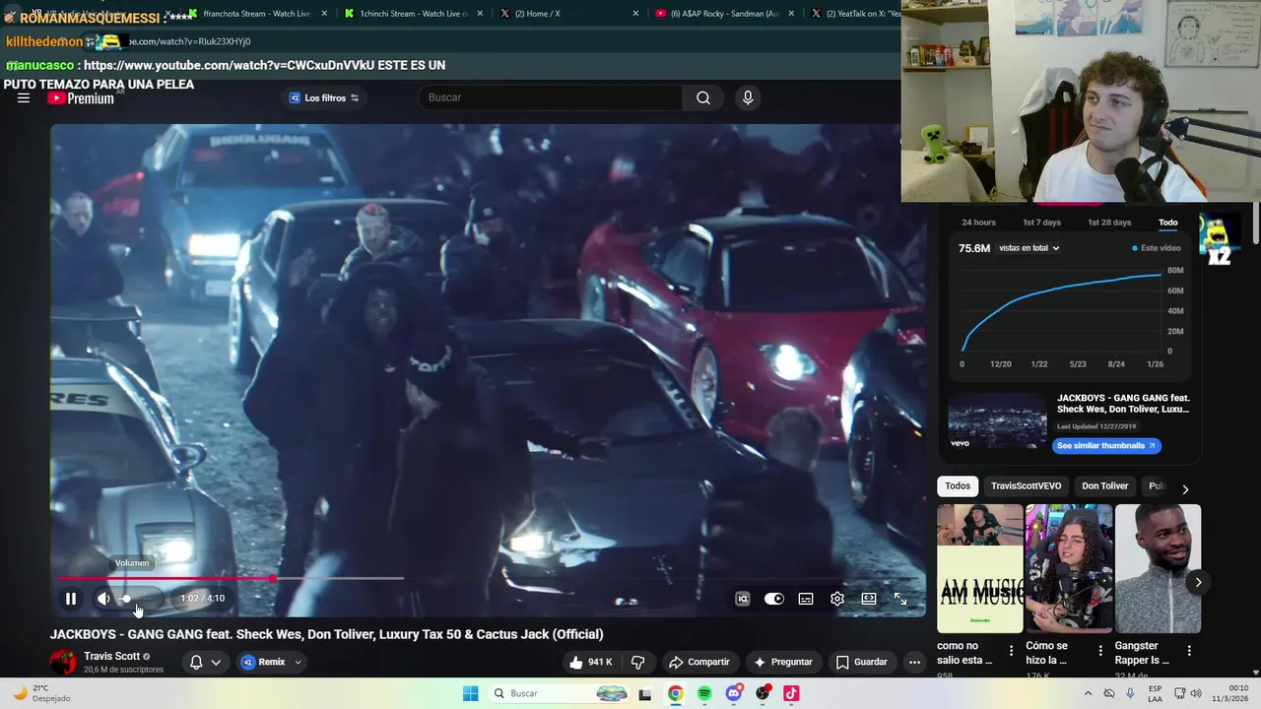Image resolution: width=1261 pixels, height=709 pixels.
Task: Click the GANG GANG vevo thumbnail
Action: click(997, 421)
